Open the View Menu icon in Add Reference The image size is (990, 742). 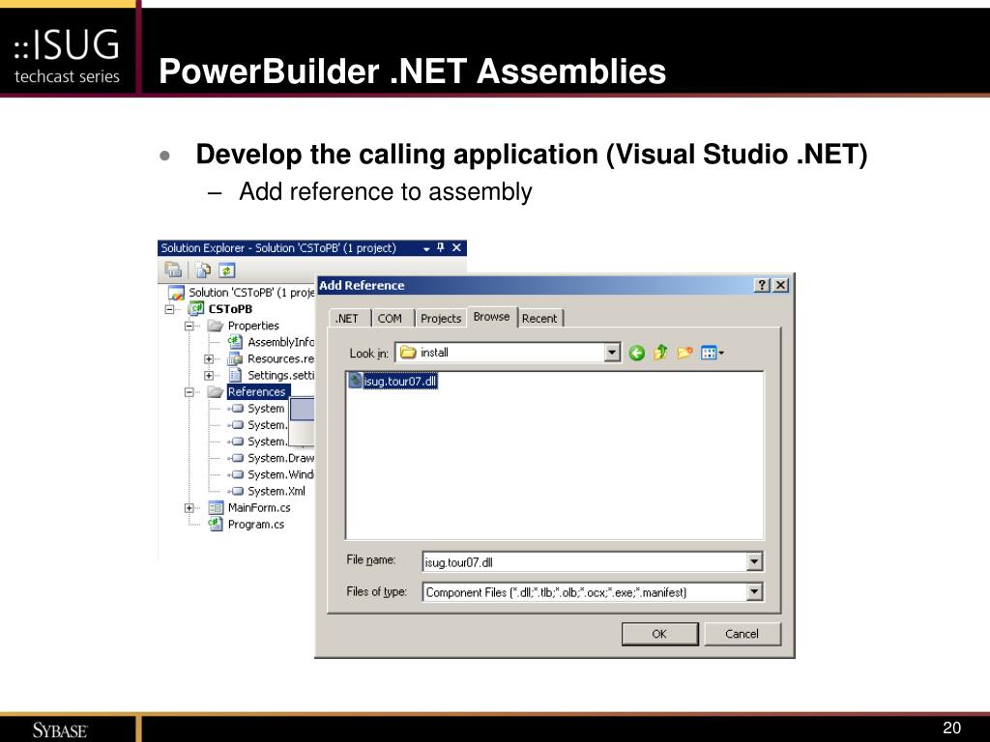coord(712,353)
